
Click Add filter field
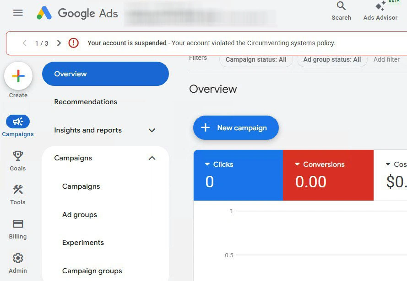click(x=386, y=59)
